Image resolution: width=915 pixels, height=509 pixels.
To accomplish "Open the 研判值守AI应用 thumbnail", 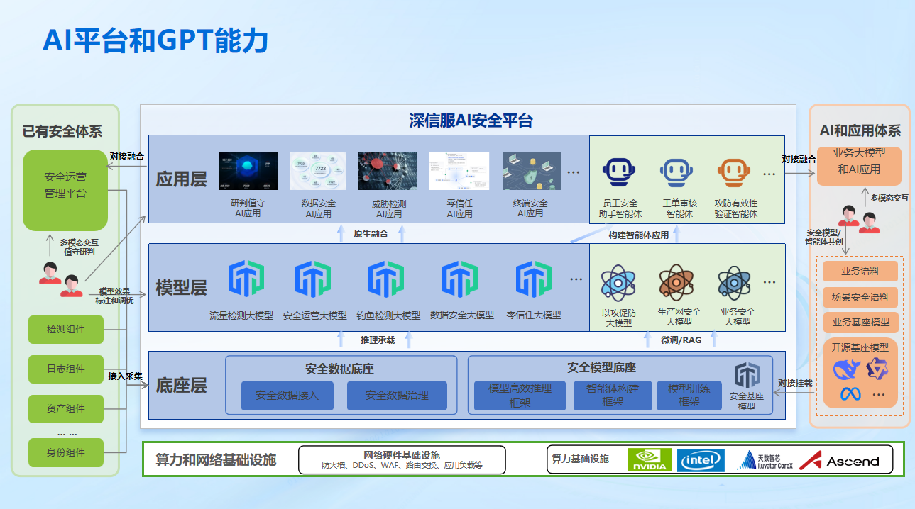I will point(248,171).
